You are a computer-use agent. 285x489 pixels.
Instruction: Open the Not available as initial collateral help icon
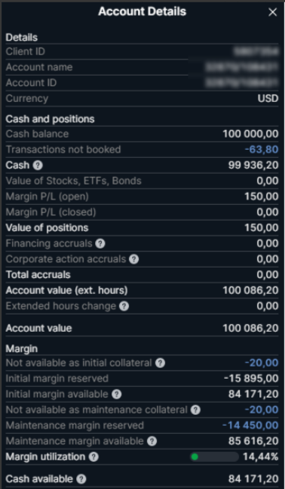pos(161,363)
